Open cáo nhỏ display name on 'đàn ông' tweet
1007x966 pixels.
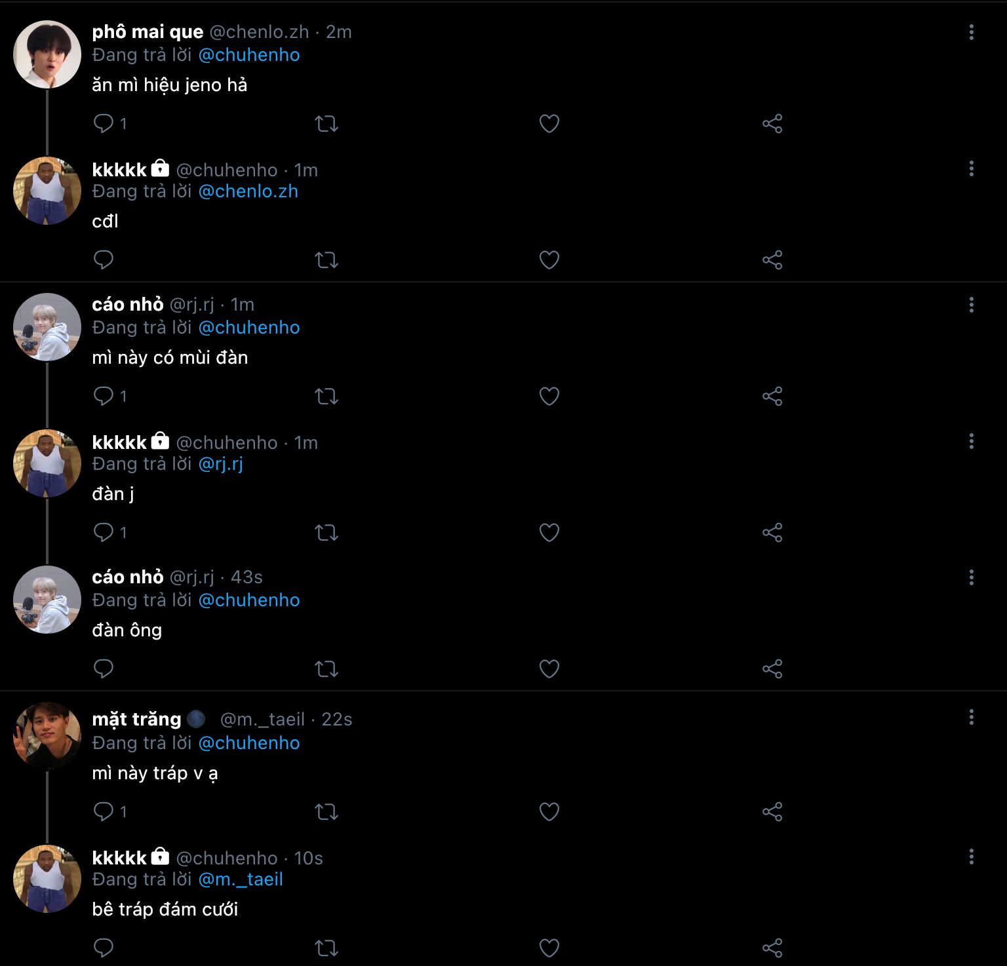[128, 577]
